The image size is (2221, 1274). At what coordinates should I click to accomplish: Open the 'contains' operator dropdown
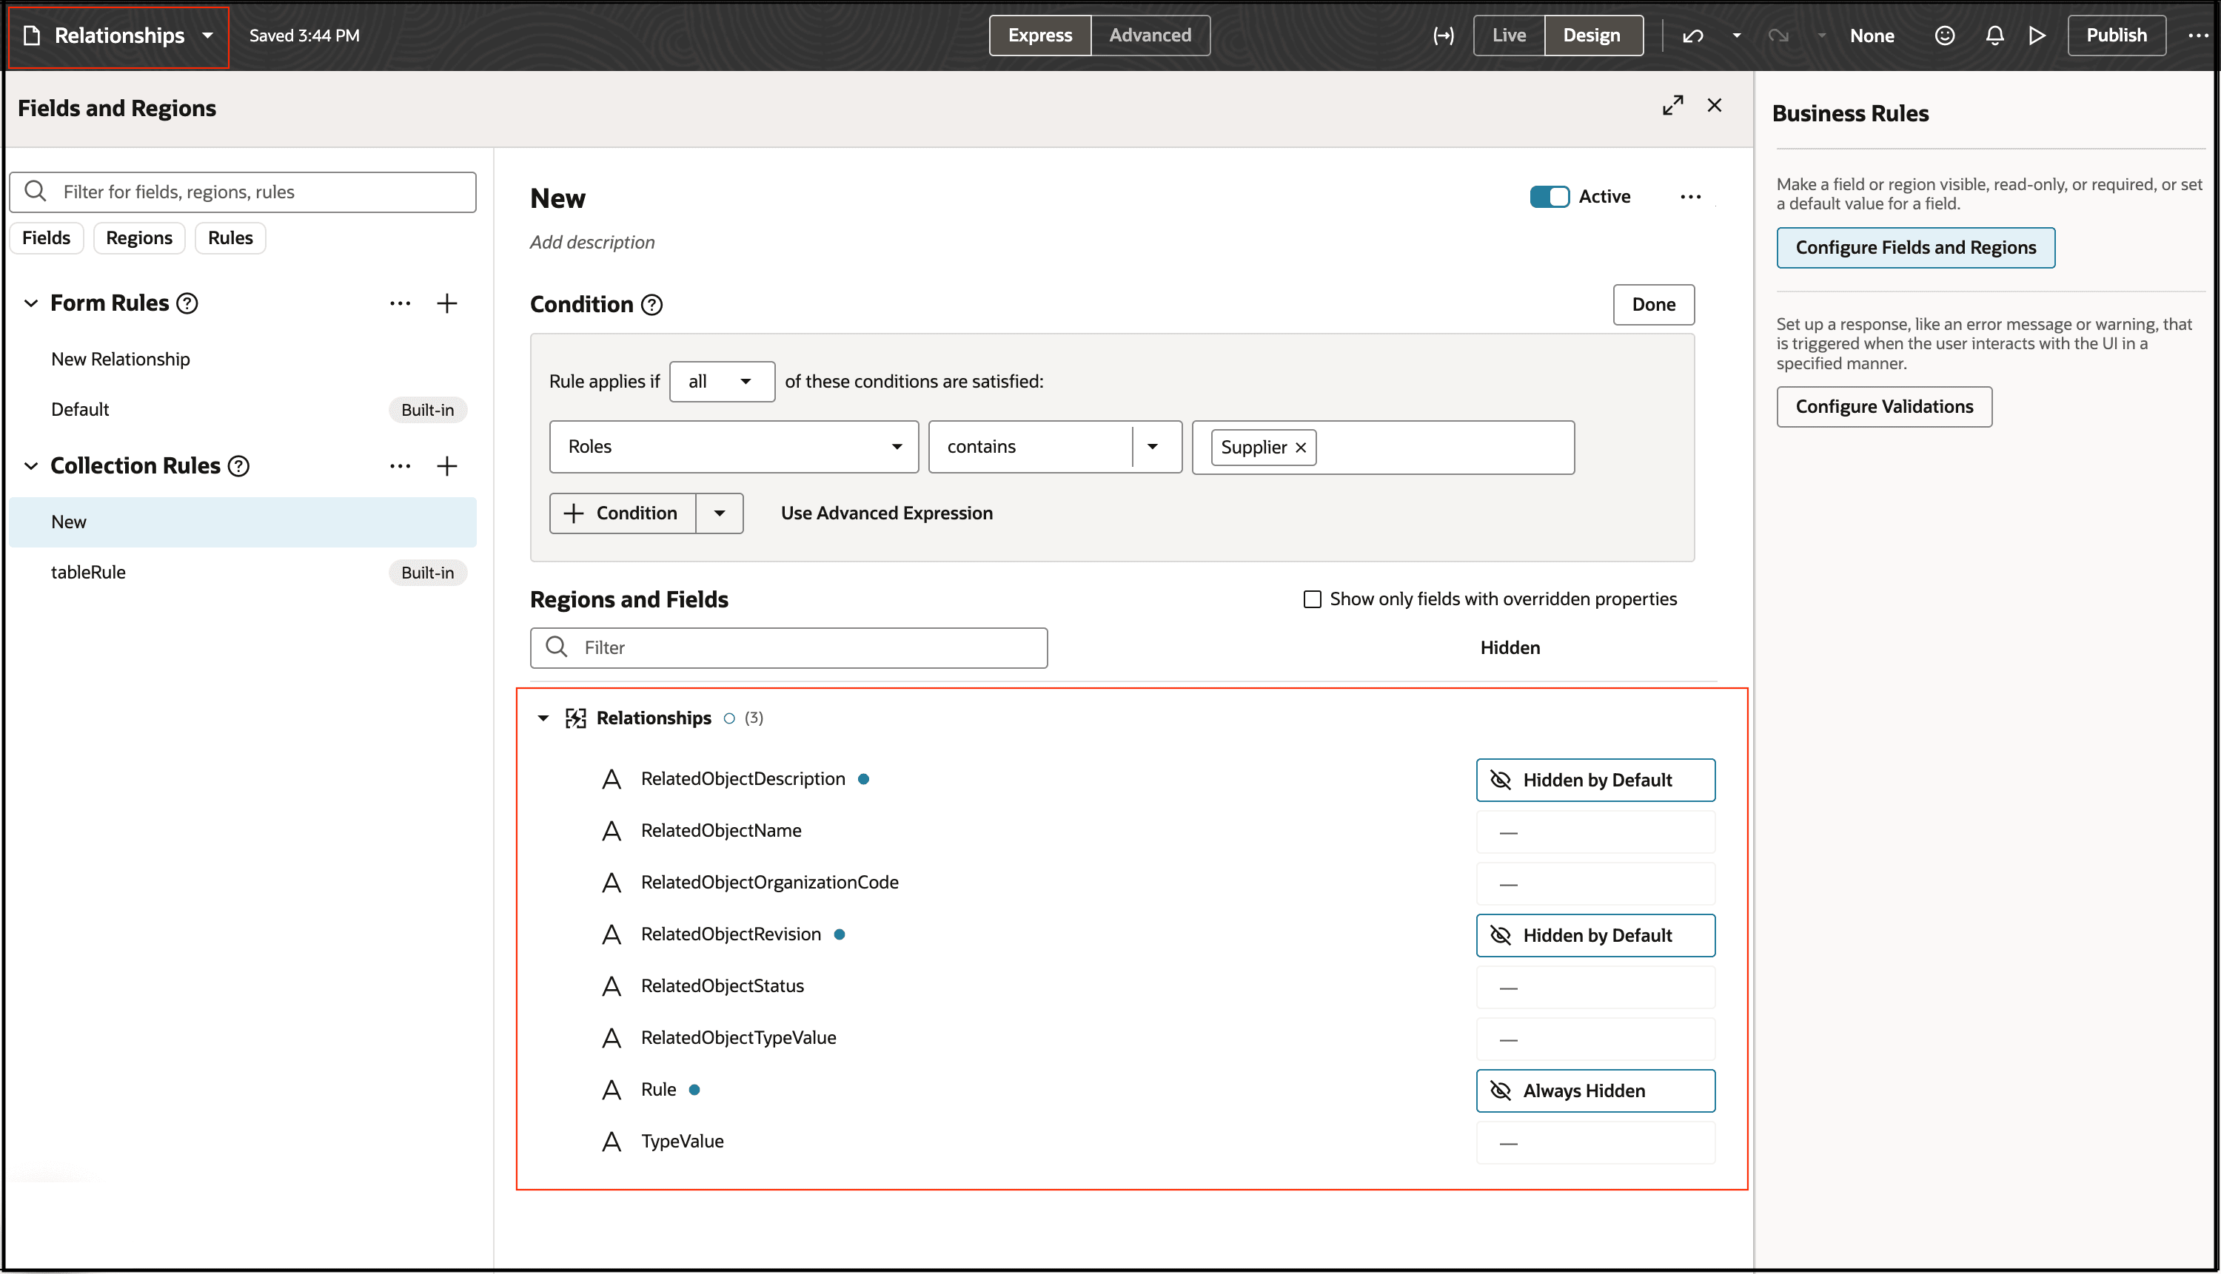click(1152, 446)
